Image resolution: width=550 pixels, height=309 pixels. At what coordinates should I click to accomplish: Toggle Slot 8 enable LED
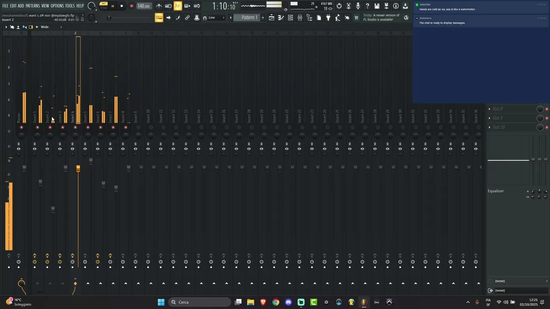[547, 109]
